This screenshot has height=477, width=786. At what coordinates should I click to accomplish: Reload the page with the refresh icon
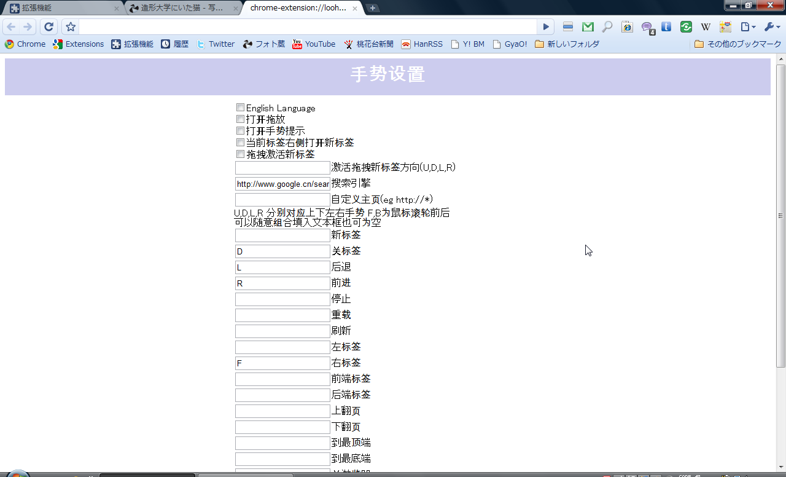tap(49, 27)
